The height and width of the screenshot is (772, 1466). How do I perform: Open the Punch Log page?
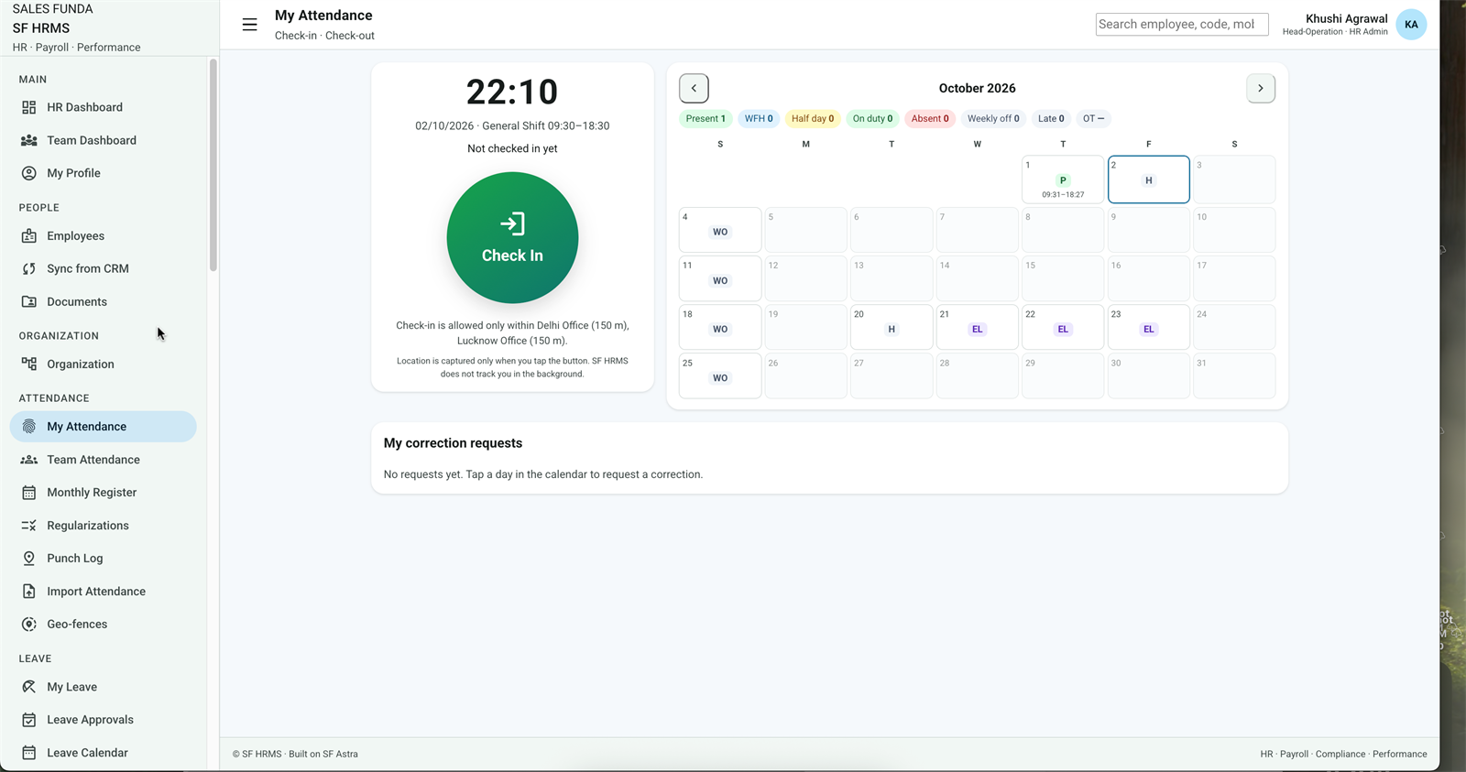pyautogui.click(x=104, y=559)
